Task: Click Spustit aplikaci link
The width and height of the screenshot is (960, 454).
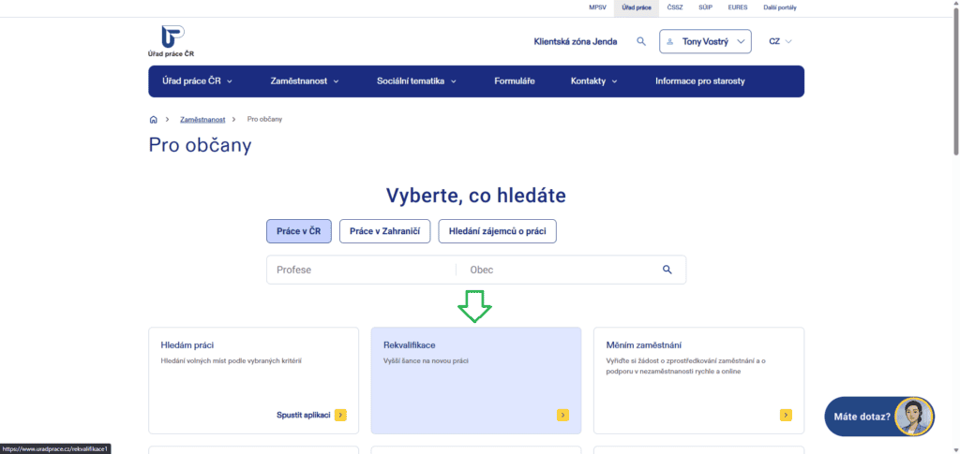Action: coord(303,416)
